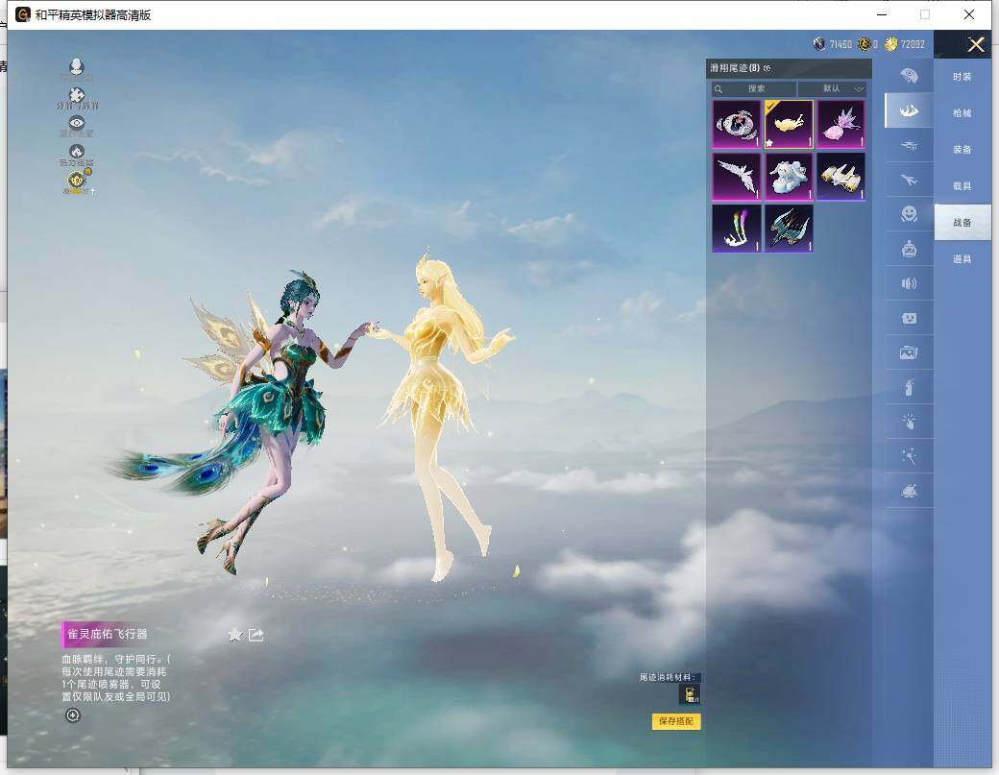This screenshot has height=775, width=999.
Task: Select the eyeball glide trail thumbnail
Action: coord(737,124)
